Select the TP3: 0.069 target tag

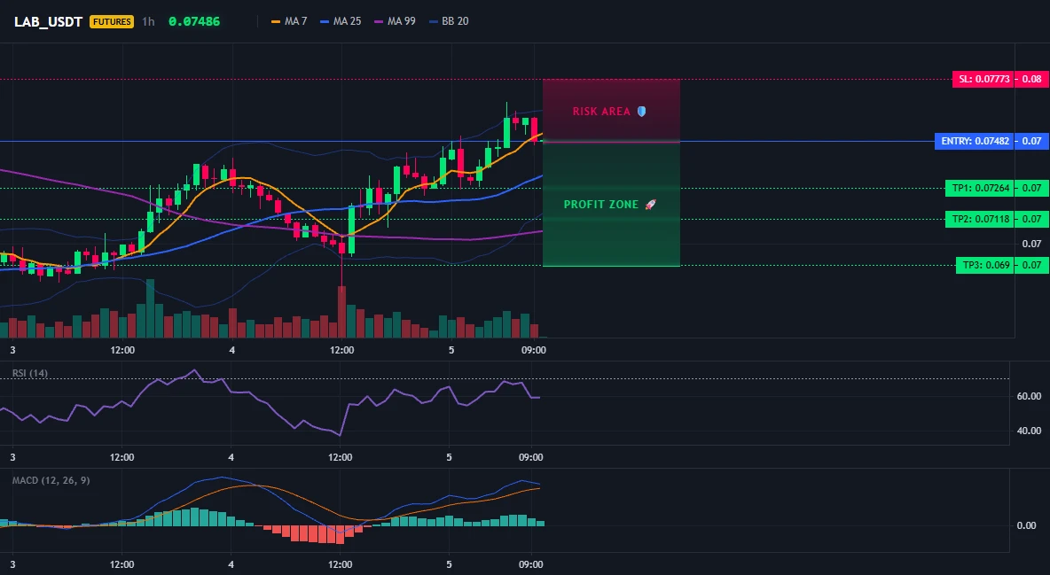point(985,265)
